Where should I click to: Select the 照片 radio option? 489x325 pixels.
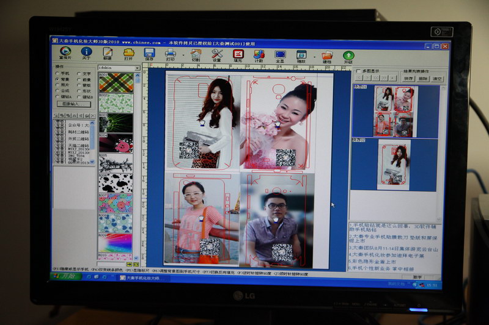(62, 85)
